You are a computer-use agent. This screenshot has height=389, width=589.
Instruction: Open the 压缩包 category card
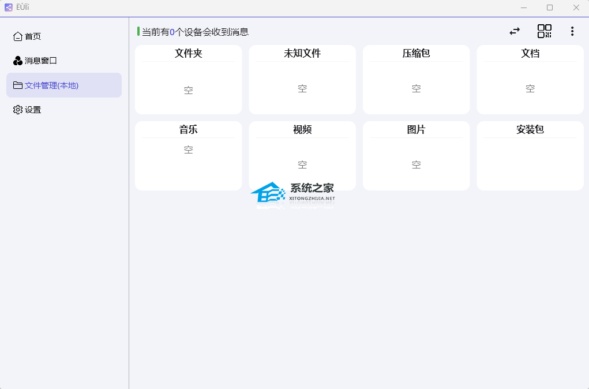416,80
